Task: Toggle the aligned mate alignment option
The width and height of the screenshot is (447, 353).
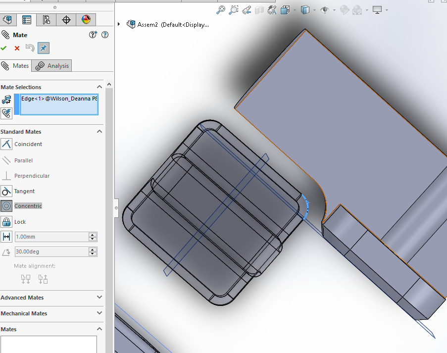Action: [25, 279]
